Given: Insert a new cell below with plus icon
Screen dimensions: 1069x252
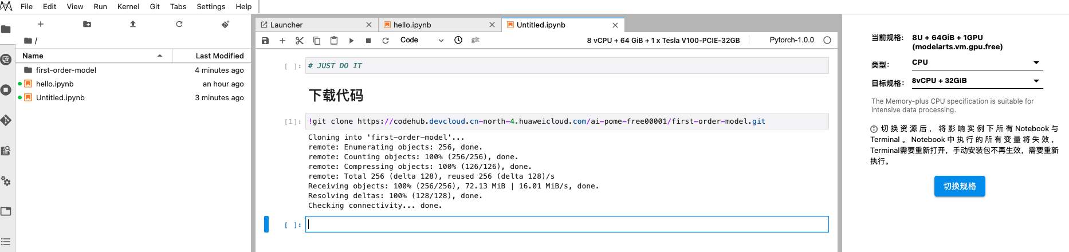Looking at the screenshot, I should 282,41.
